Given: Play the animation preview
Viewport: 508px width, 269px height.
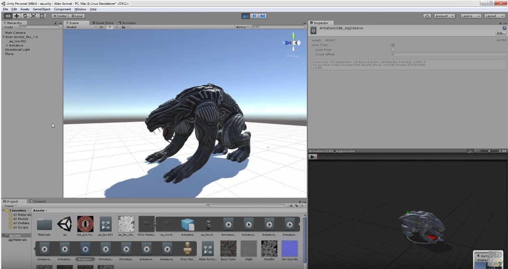Looking at the screenshot, I should (313, 157).
